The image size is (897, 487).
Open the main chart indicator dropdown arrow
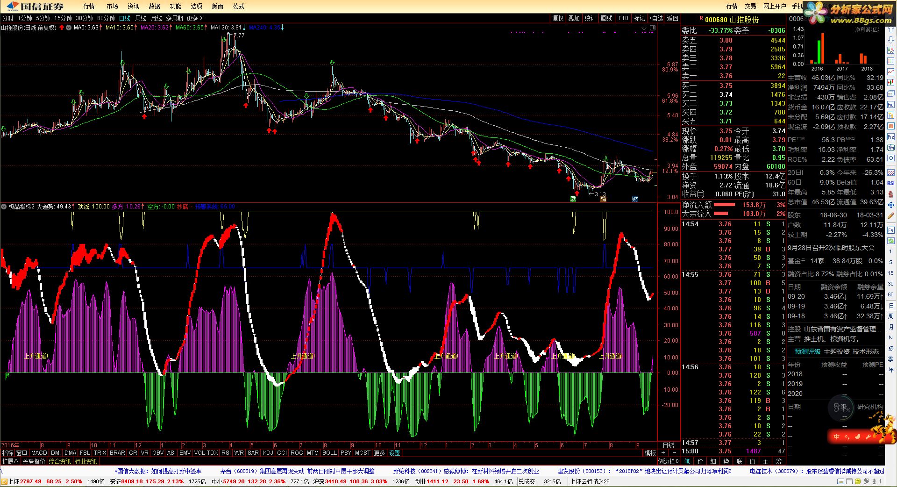[x=69, y=28]
